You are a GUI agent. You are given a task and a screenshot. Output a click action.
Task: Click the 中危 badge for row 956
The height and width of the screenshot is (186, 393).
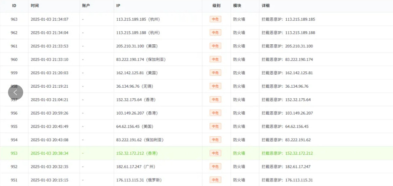point(215,113)
